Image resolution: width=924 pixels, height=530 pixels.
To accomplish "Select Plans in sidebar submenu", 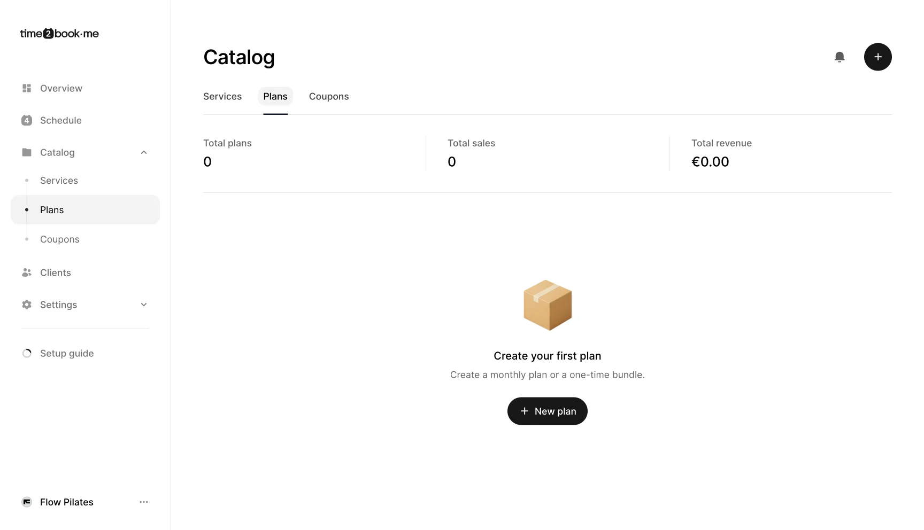I will click(52, 210).
